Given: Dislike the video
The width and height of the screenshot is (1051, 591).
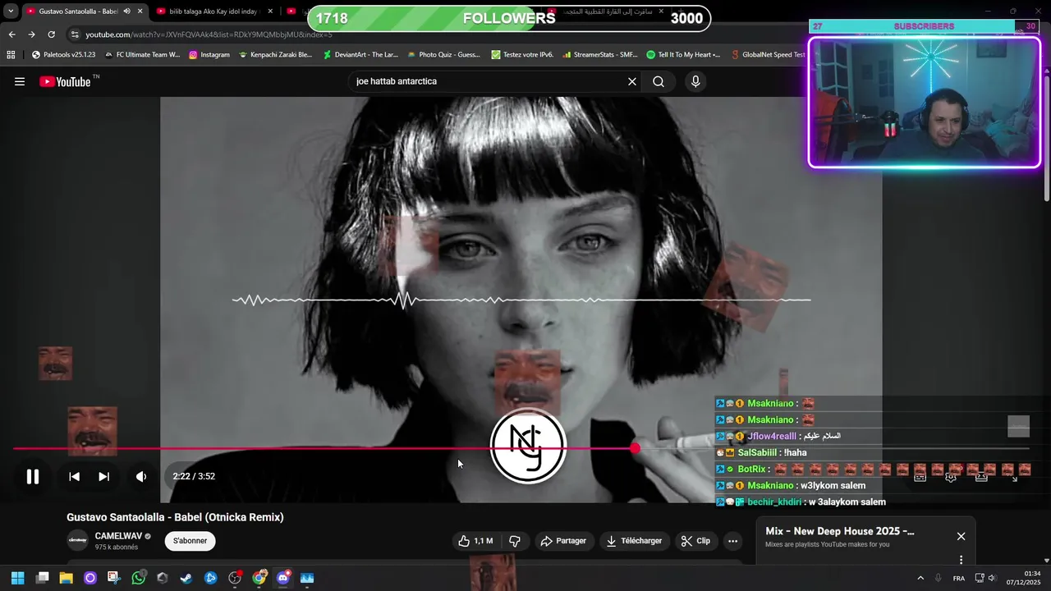Looking at the screenshot, I should (515, 541).
